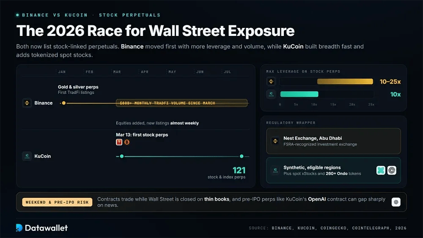The width and height of the screenshot is (423, 238).
Task: Click the Binance logo in the timeline row
Action: 27,103
